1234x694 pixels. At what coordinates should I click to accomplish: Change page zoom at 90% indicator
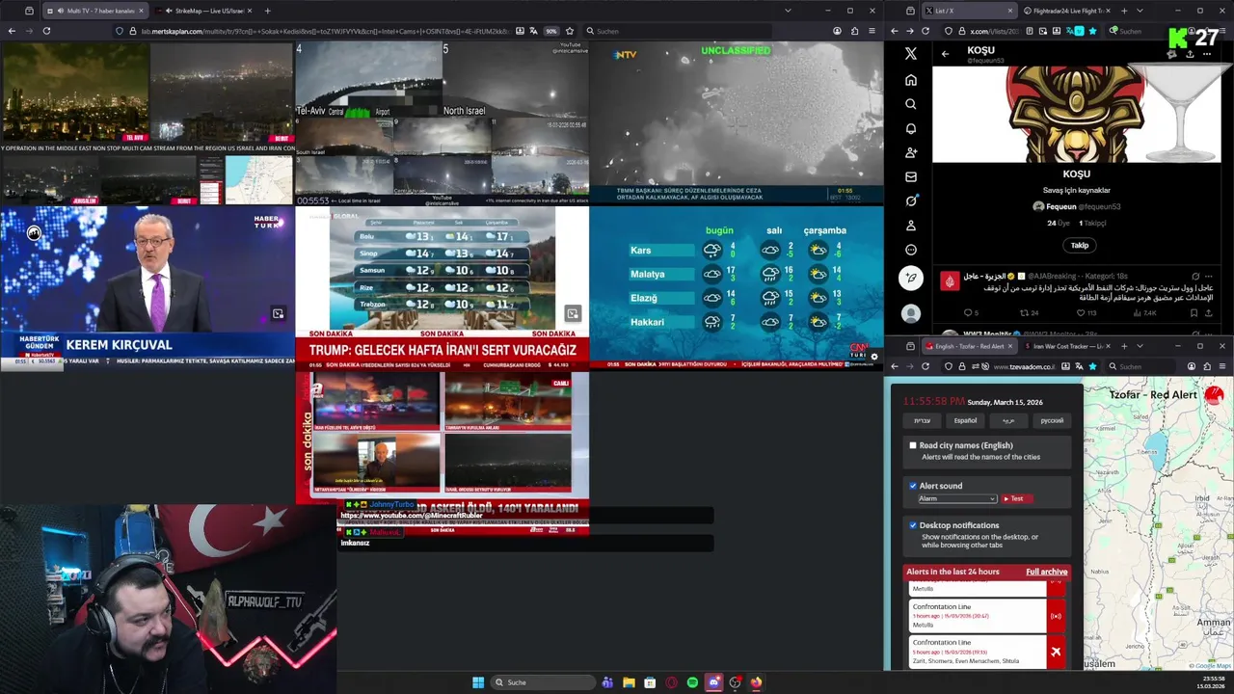click(x=551, y=31)
